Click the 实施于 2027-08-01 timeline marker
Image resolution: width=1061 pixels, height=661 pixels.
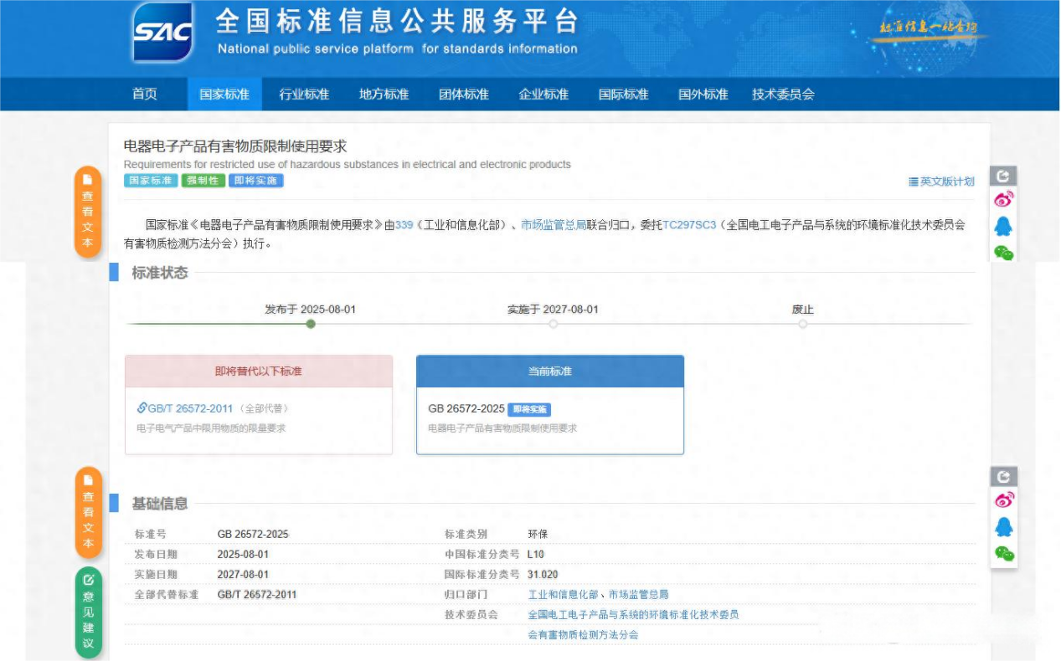pos(553,324)
